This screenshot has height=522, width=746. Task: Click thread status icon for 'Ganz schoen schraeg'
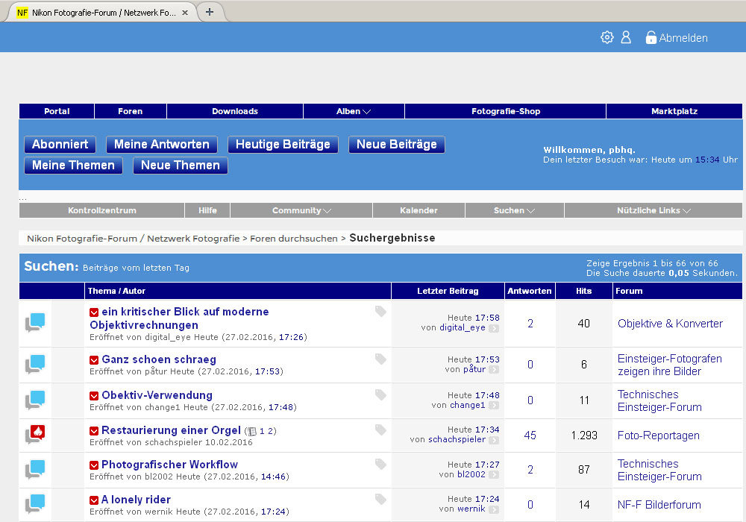35,364
